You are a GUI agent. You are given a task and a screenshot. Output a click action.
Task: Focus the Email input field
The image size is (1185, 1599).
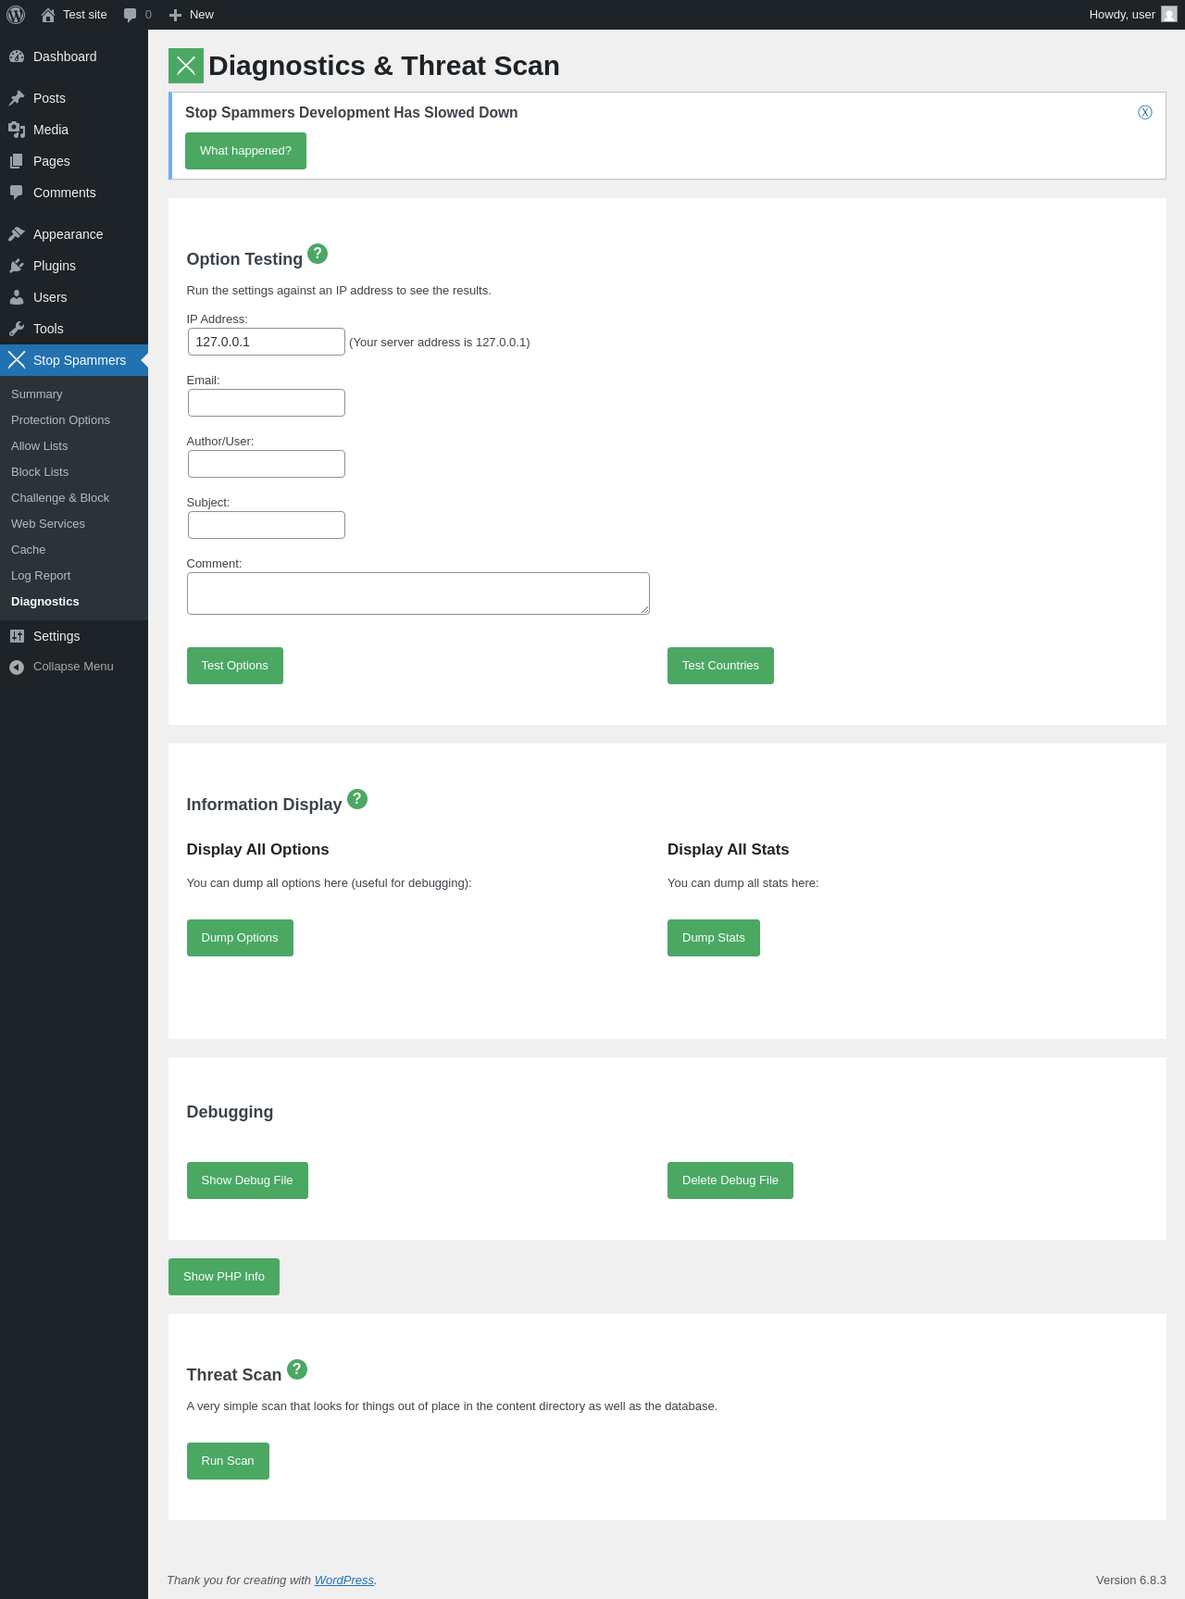[x=267, y=403]
